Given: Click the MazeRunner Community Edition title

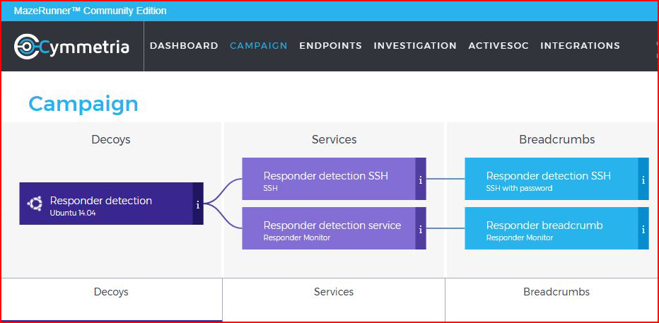Looking at the screenshot, I should (91, 11).
